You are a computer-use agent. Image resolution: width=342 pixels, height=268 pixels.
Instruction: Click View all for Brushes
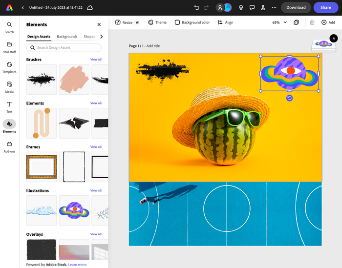pyautogui.click(x=96, y=60)
